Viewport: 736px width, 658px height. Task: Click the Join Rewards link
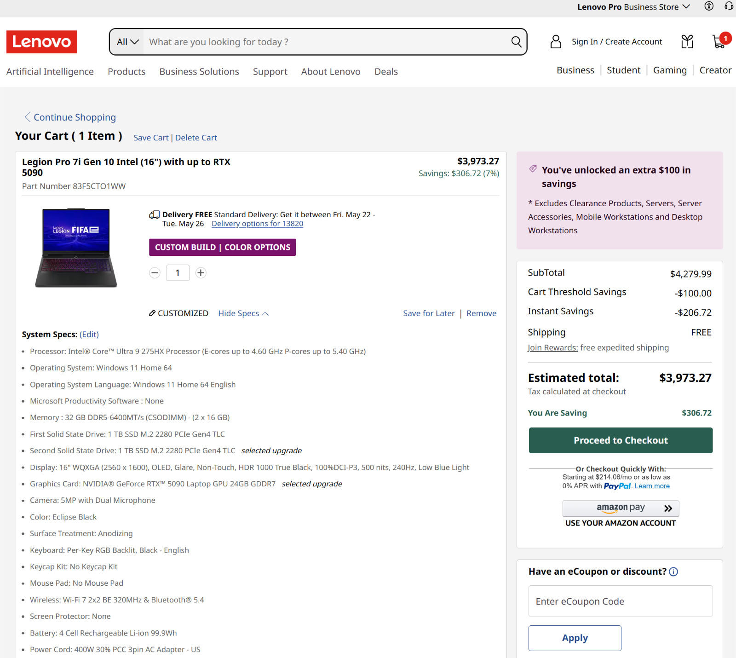point(552,348)
